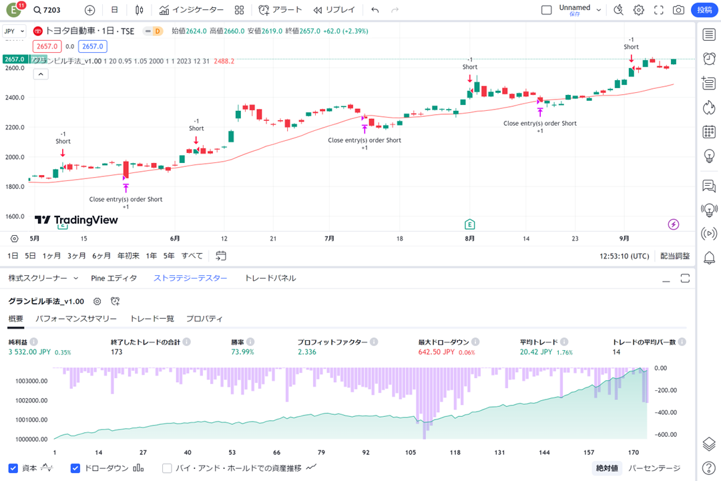The width and height of the screenshot is (721, 481).
Task: Open the calendar panel icon
Action: tap(709, 132)
